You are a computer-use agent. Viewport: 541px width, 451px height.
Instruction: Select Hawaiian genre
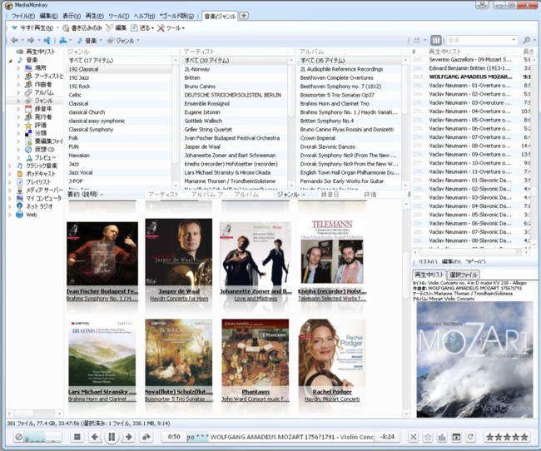click(x=119, y=156)
